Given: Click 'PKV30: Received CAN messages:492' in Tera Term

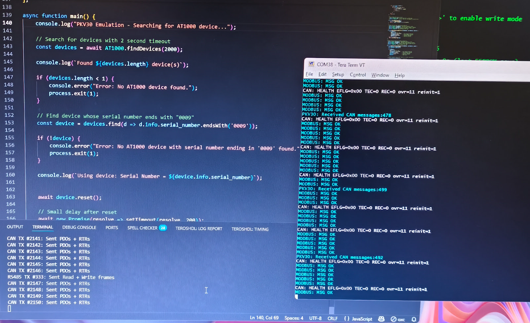Looking at the screenshot, I should (340, 257).
